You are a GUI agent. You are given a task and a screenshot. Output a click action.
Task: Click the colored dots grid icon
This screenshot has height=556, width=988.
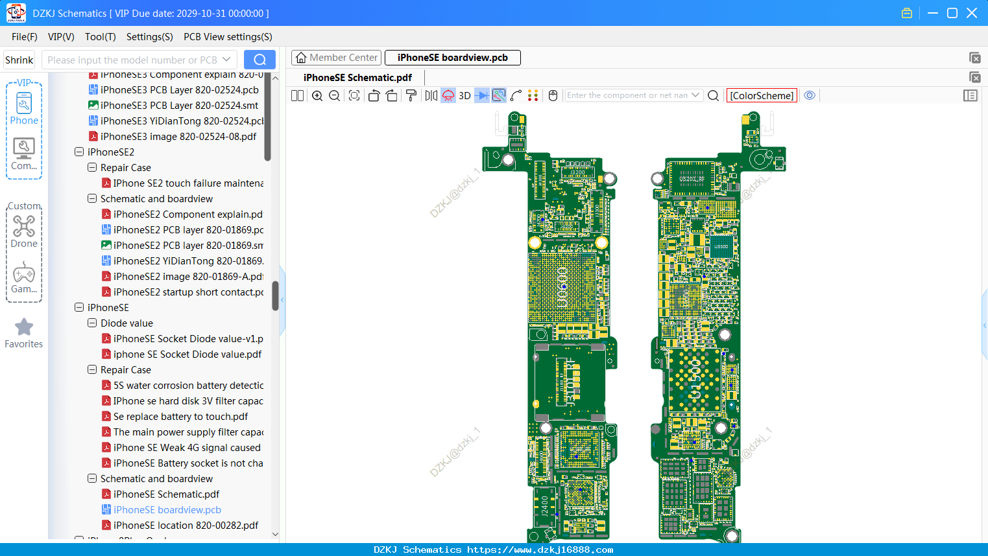click(x=533, y=95)
